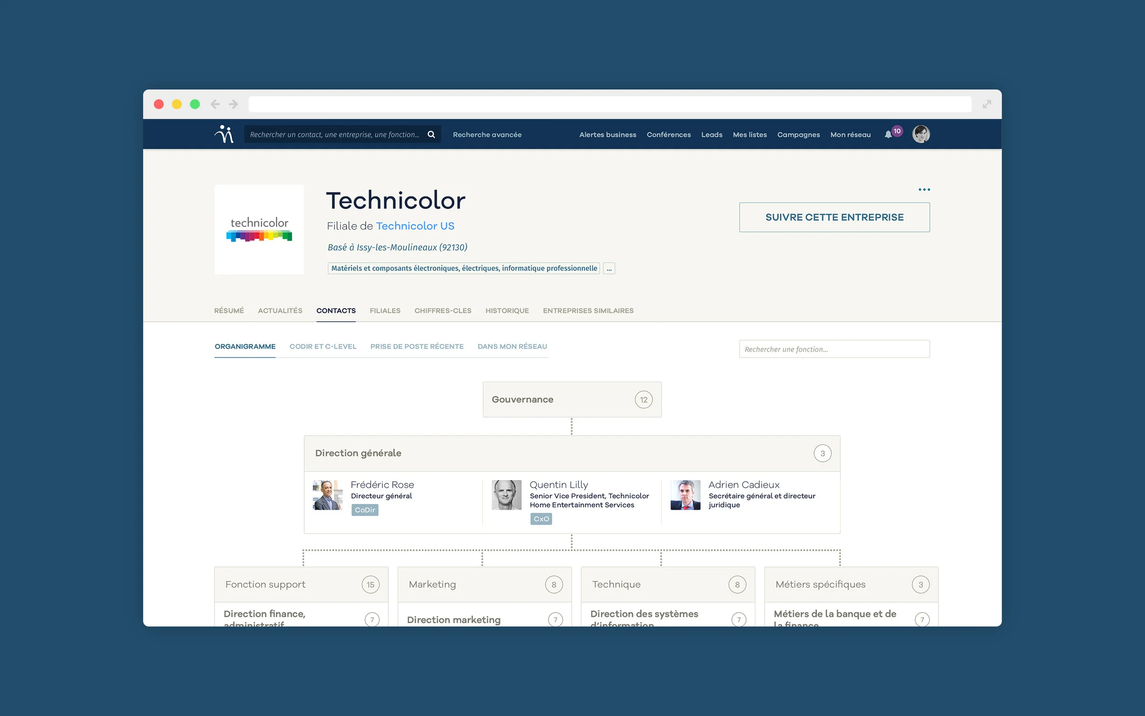This screenshot has width=1145, height=716.
Task: Open Recherche avancée link
Action: (x=487, y=135)
